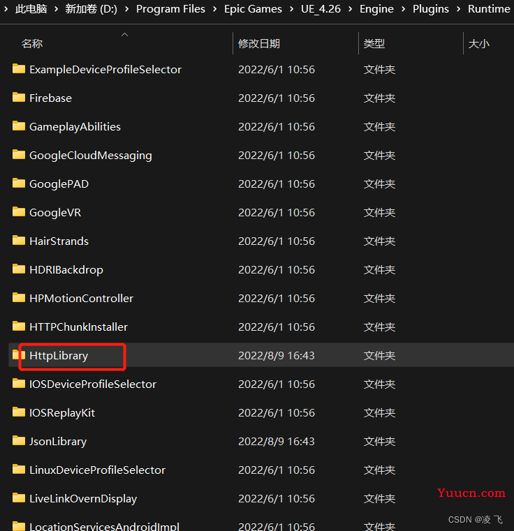This screenshot has width=514, height=531.
Task: Select the LinuxDeviceProfileSelector folder name
Action: [97, 470]
